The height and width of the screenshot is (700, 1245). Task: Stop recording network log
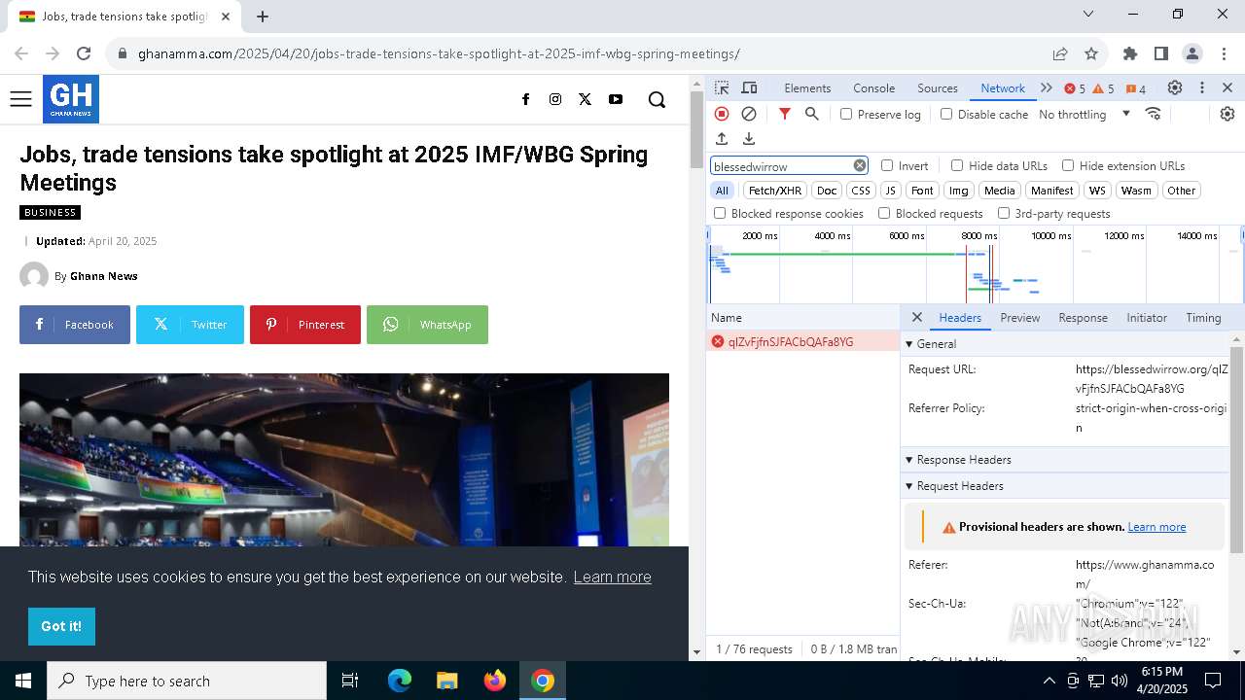(722, 114)
